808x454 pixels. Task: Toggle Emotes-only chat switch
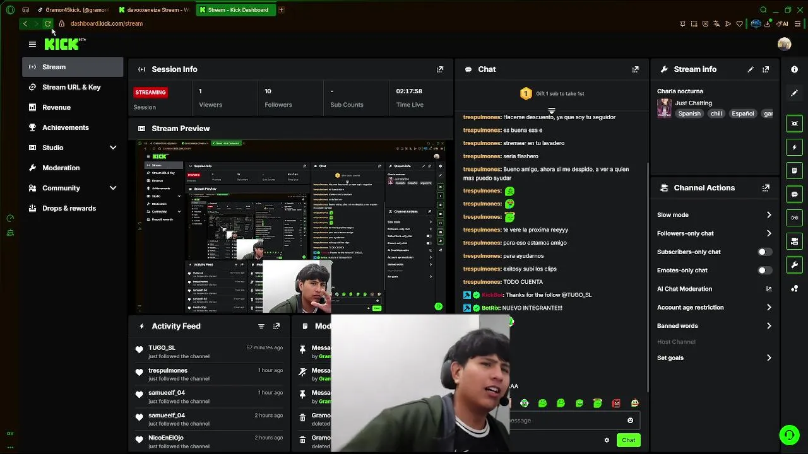764,271
